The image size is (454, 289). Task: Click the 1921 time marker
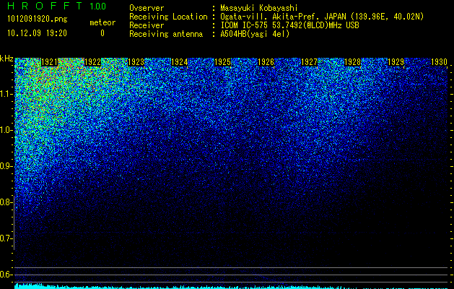pyautogui.click(x=49, y=62)
